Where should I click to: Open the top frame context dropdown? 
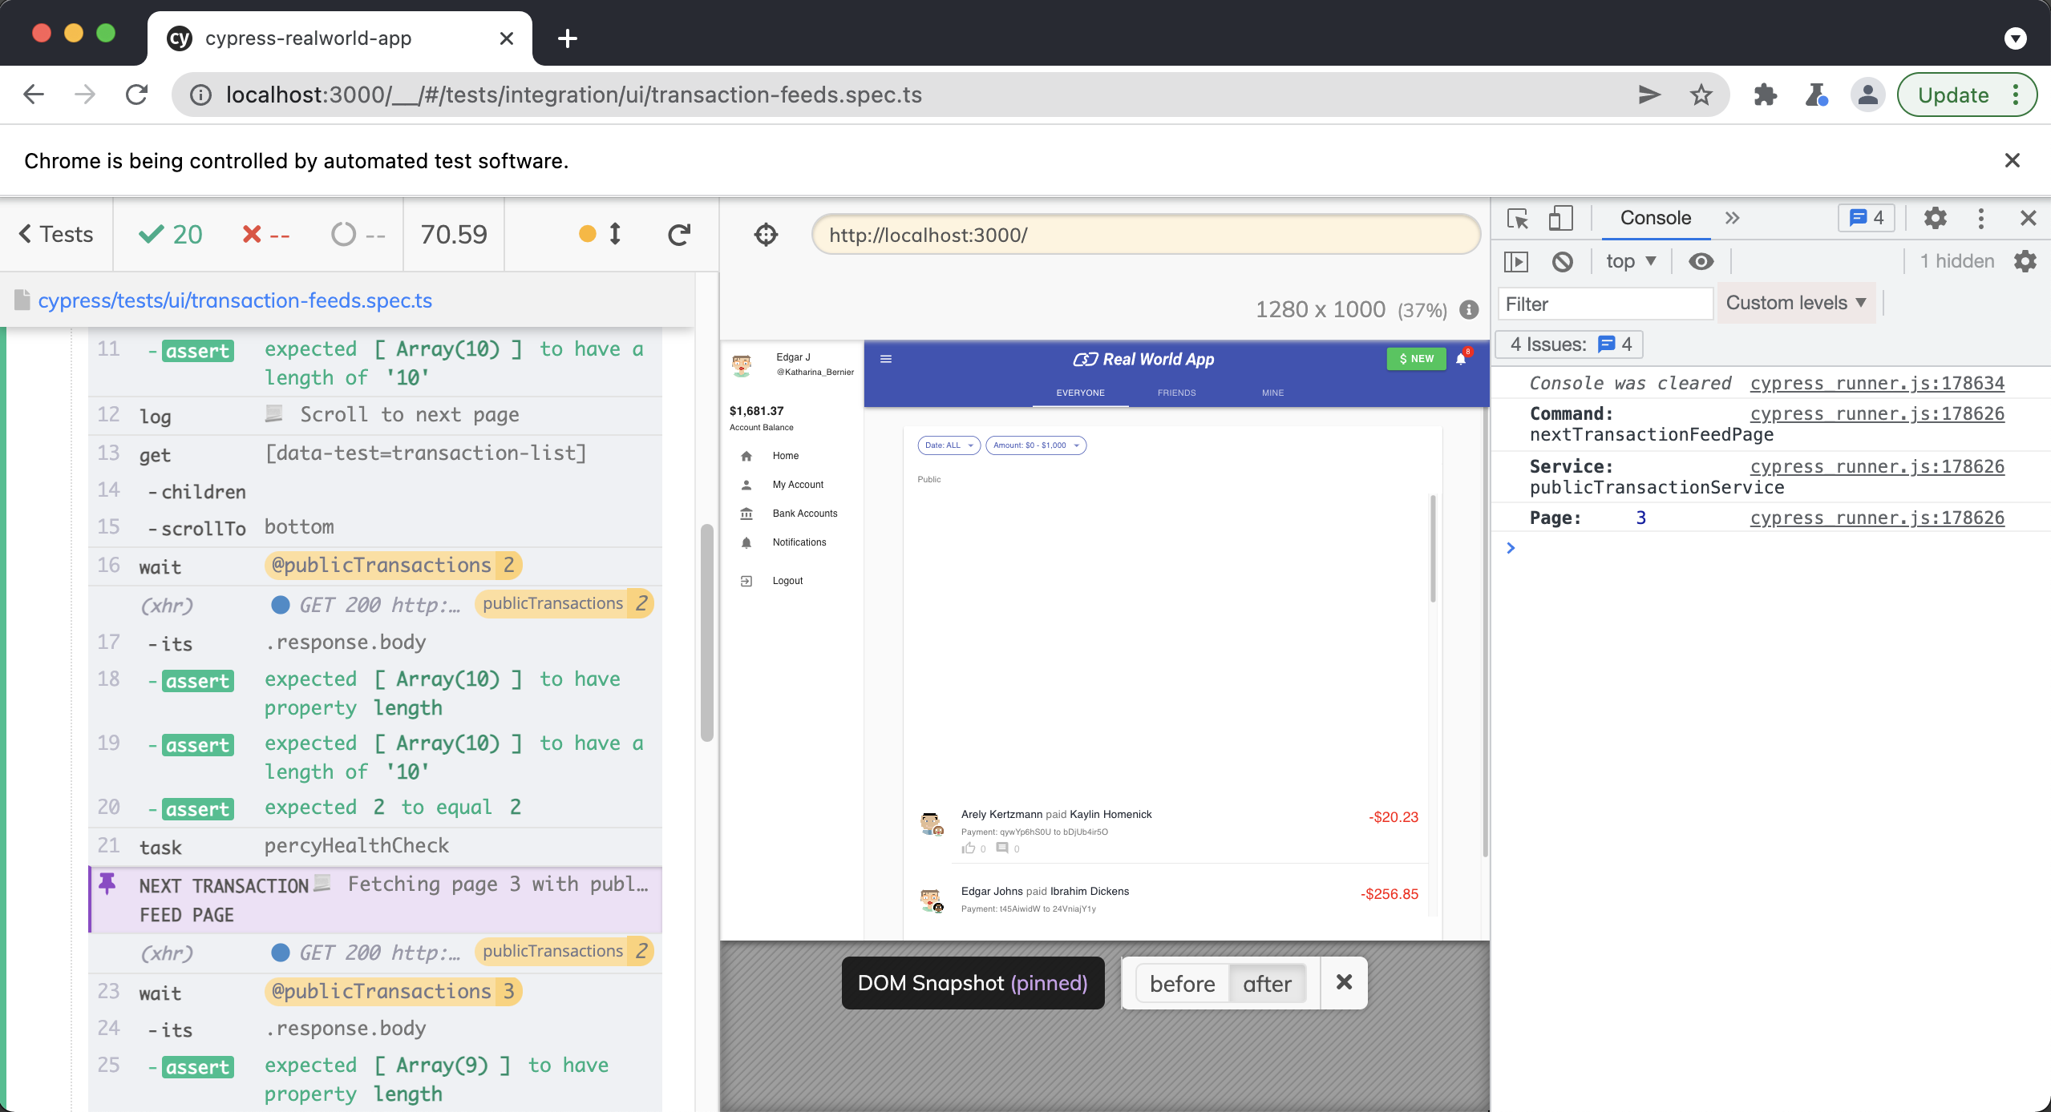pos(1628,260)
